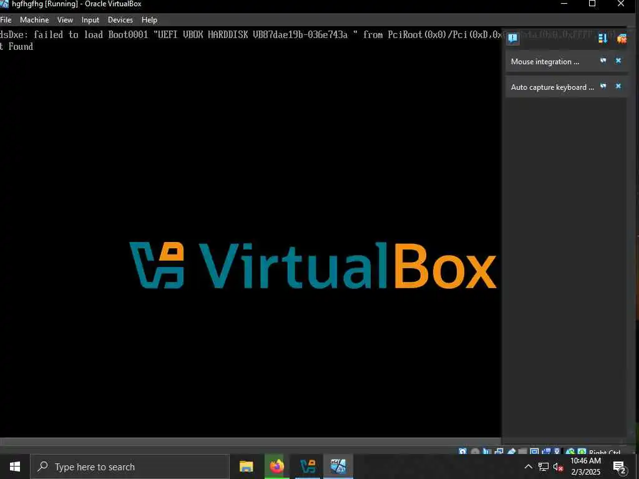The width and height of the screenshot is (639, 479).
Task: Click the shared folders status bar indicator
Action: tap(522, 452)
